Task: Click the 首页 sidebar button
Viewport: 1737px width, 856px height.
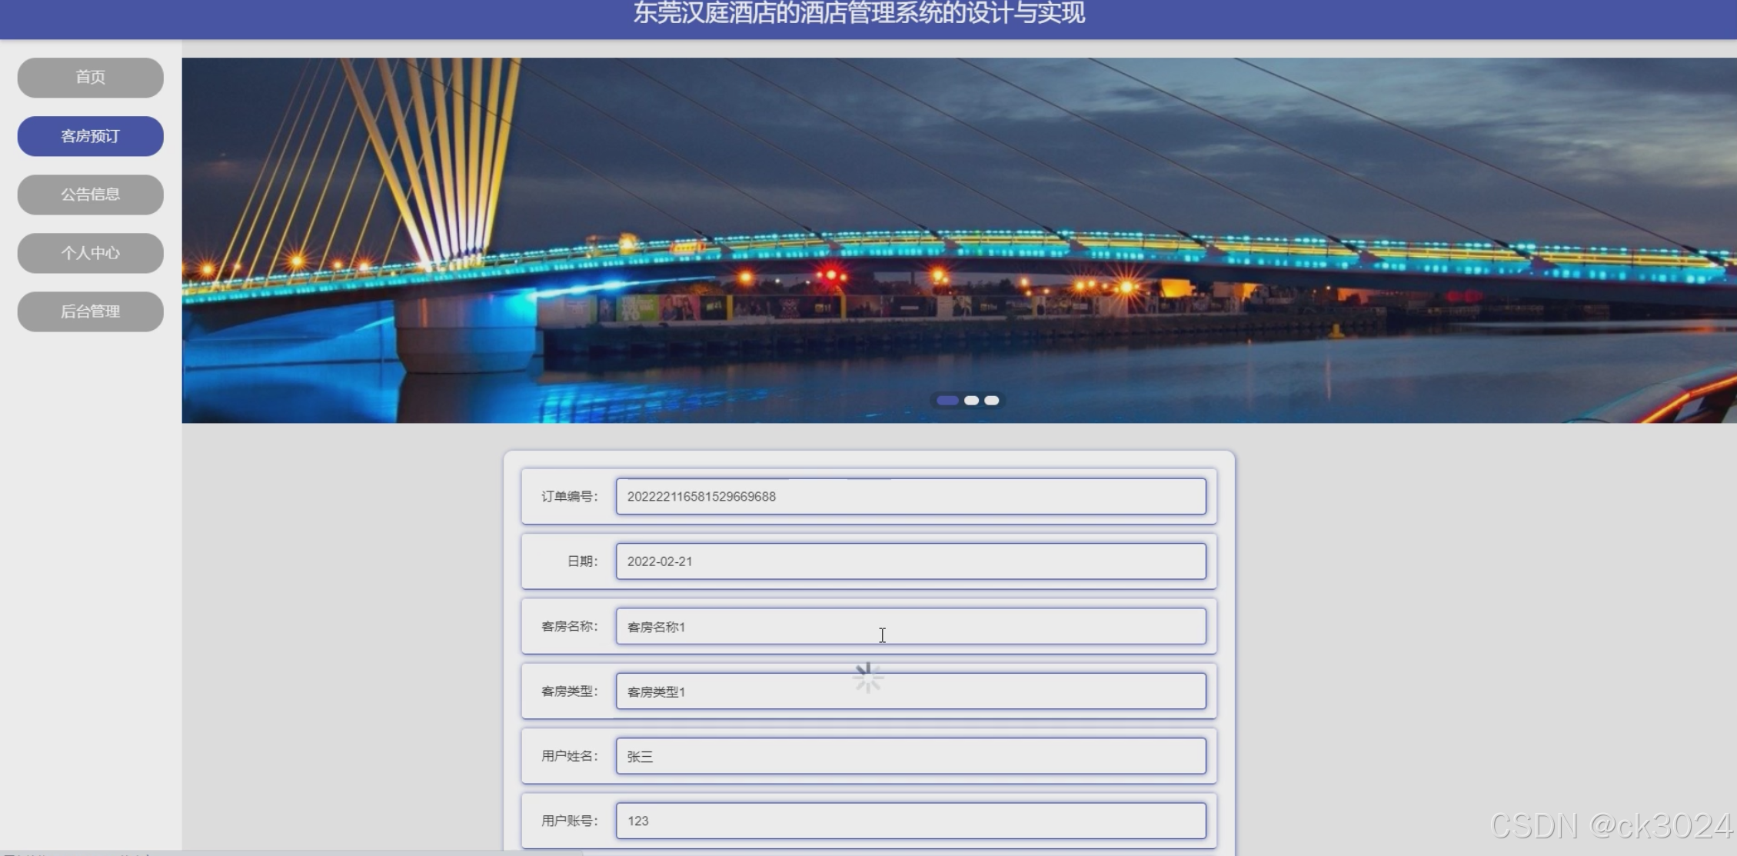Action: (x=90, y=77)
